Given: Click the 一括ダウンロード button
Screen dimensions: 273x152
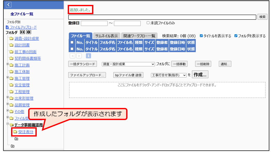Looking at the screenshot, I should pyautogui.click(x=82, y=64).
